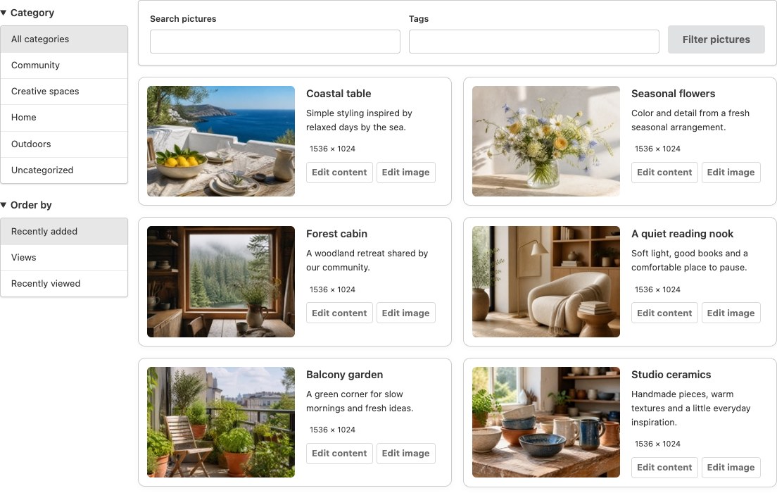Edit content for Studio ceramics

tap(664, 468)
